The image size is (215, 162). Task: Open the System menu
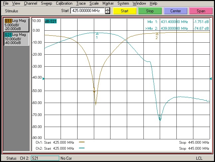coord(123,3)
